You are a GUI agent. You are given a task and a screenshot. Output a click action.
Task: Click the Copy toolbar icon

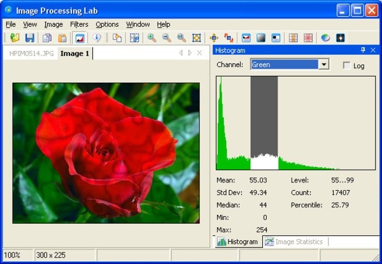pos(47,38)
